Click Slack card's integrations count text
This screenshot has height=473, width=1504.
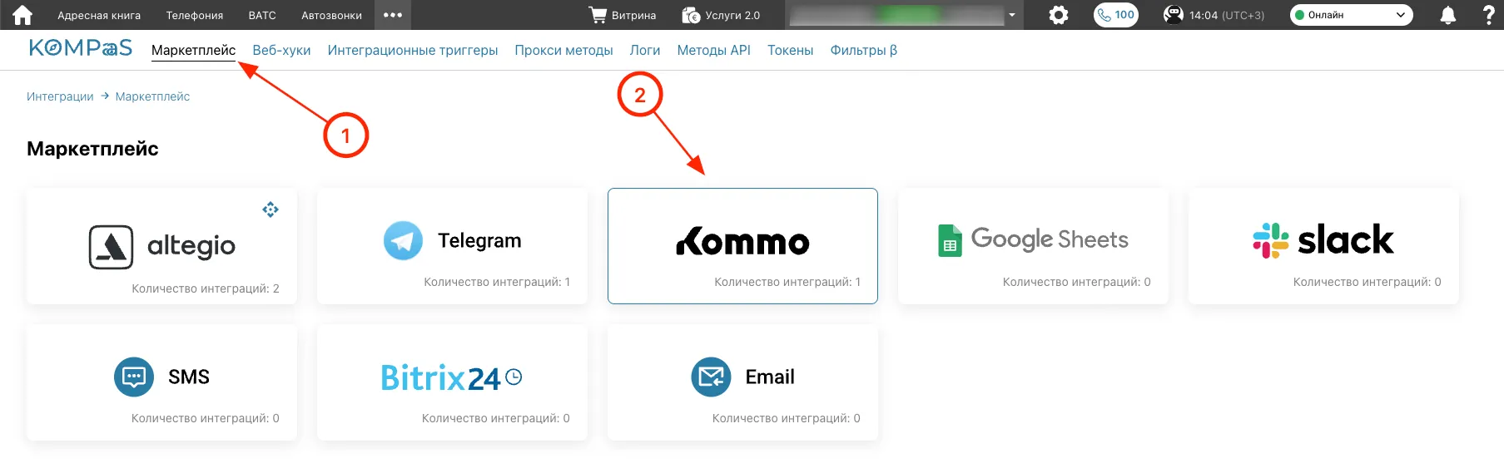pyautogui.click(x=1367, y=282)
